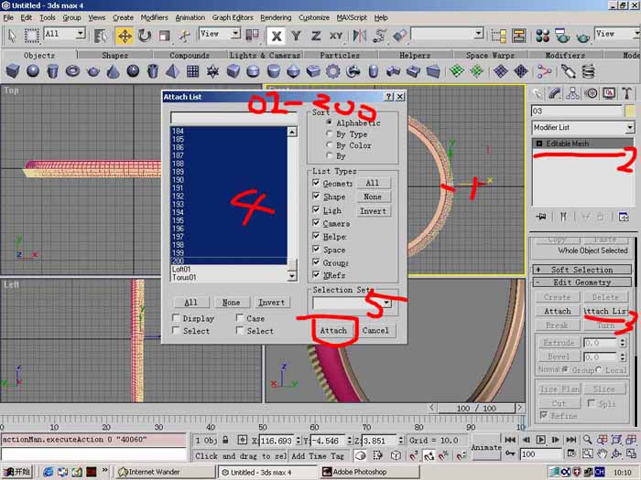The image size is (641, 480).
Task: Open the View reference coordinate dropdown
Action: click(235, 34)
